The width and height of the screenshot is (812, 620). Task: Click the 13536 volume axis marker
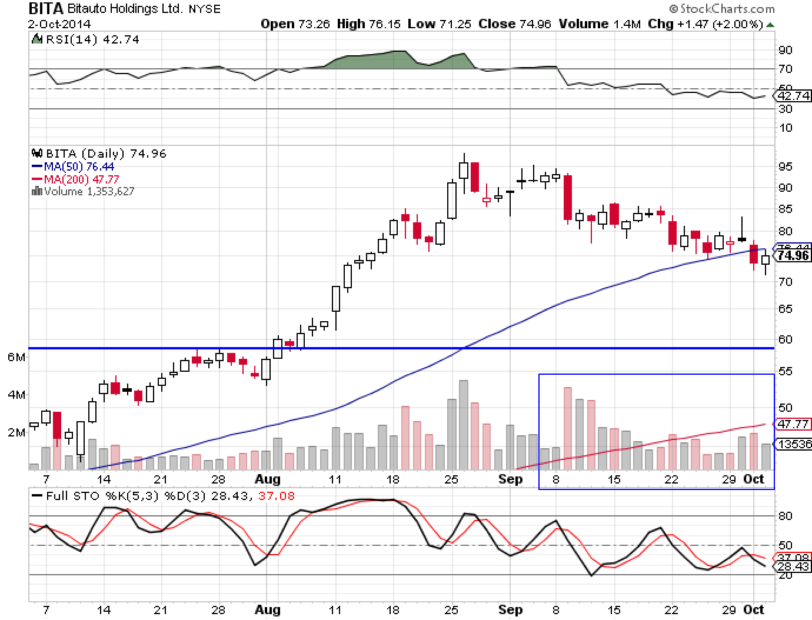pos(794,444)
